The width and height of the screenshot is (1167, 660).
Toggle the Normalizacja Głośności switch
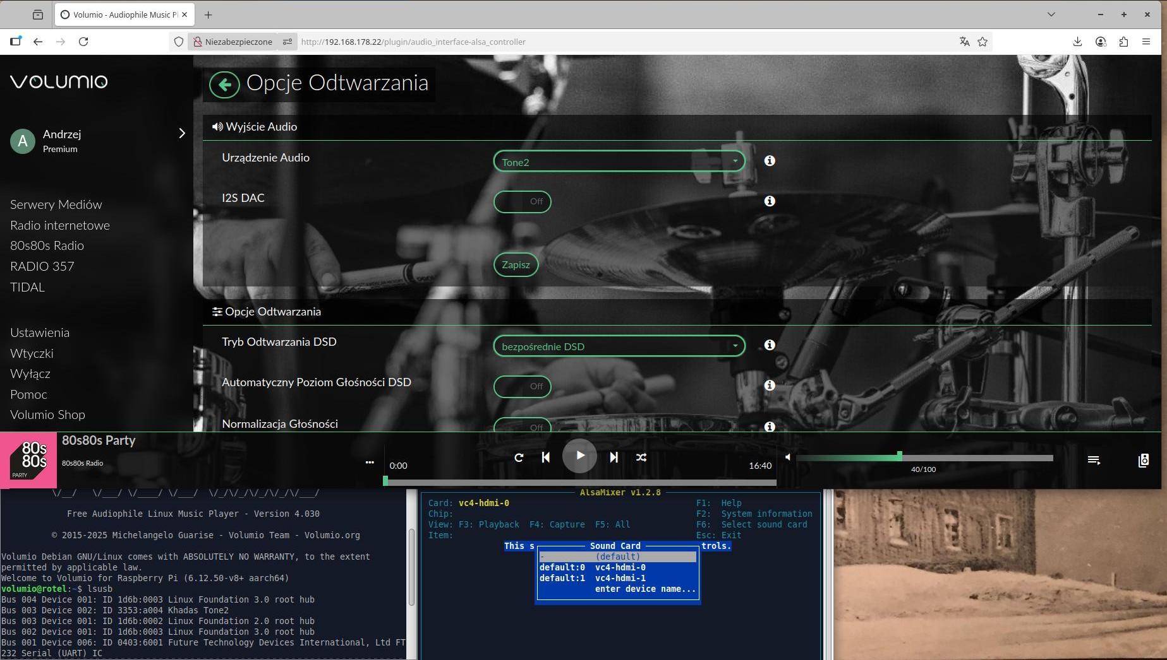(x=522, y=425)
